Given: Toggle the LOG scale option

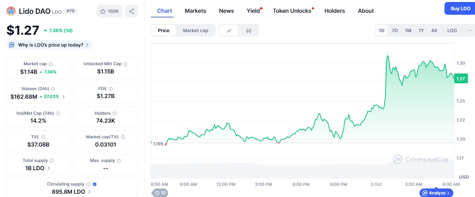Looking at the screenshot, I should point(452,30).
